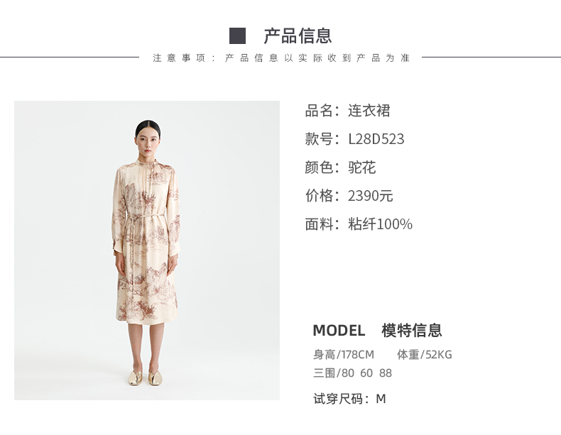Click the 价格 label
The width and height of the screenshot is (561, 435).
click(319, 196)
